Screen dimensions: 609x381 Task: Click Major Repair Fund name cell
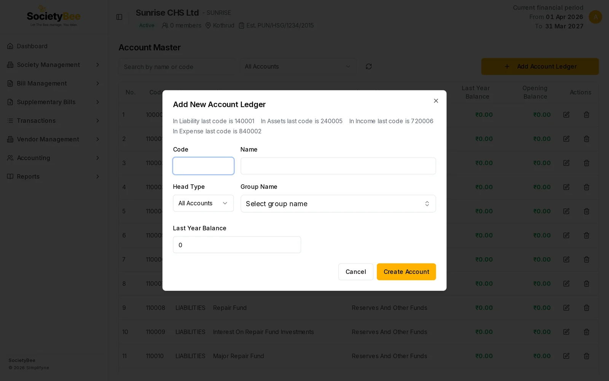[x=239, y=356]
